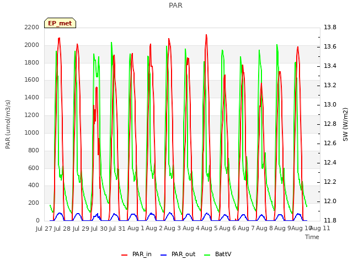353x265 pixels.
Task: Click the 1400 left axis value
Action: pos(32,98)
